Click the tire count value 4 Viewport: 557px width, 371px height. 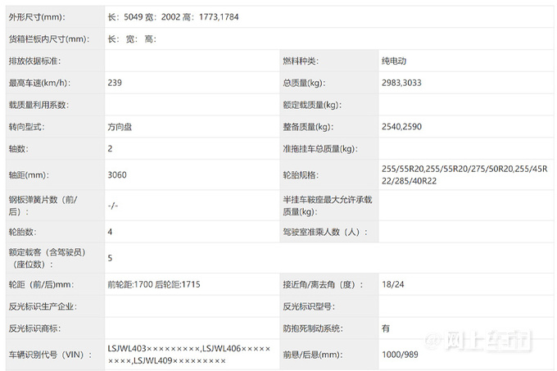tap(110, 232)
